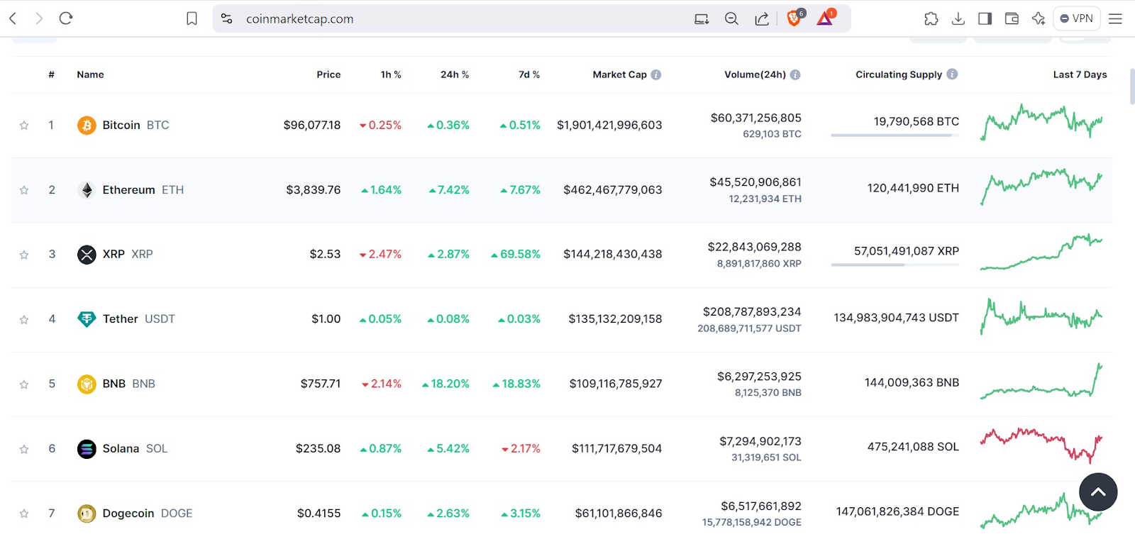Sort table by Price column header
Image resolution: width=1135 pixels, height=544 pixels.
tap(328, 74)
